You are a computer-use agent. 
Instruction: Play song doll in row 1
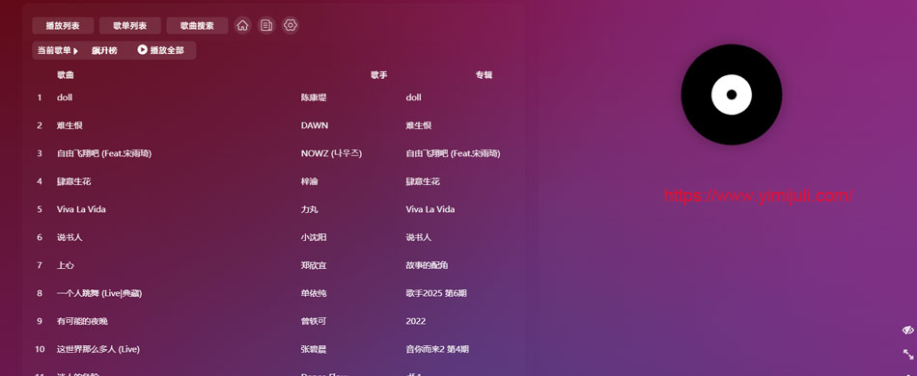pyautogui.click(x=65, y=97)
